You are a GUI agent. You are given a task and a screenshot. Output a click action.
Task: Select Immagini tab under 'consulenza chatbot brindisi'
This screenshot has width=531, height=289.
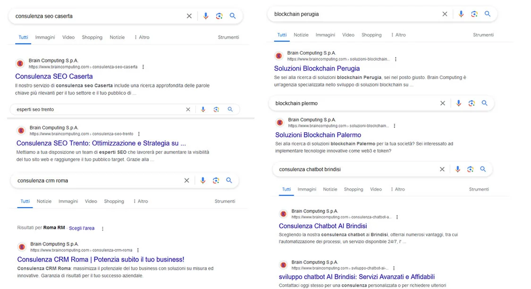point(307,189)
